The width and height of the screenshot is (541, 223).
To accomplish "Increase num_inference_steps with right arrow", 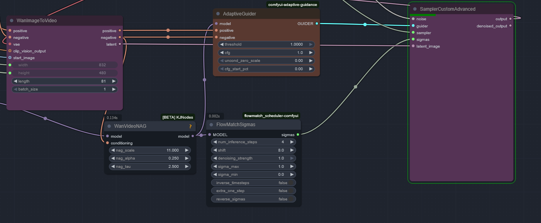I will 292,142.
